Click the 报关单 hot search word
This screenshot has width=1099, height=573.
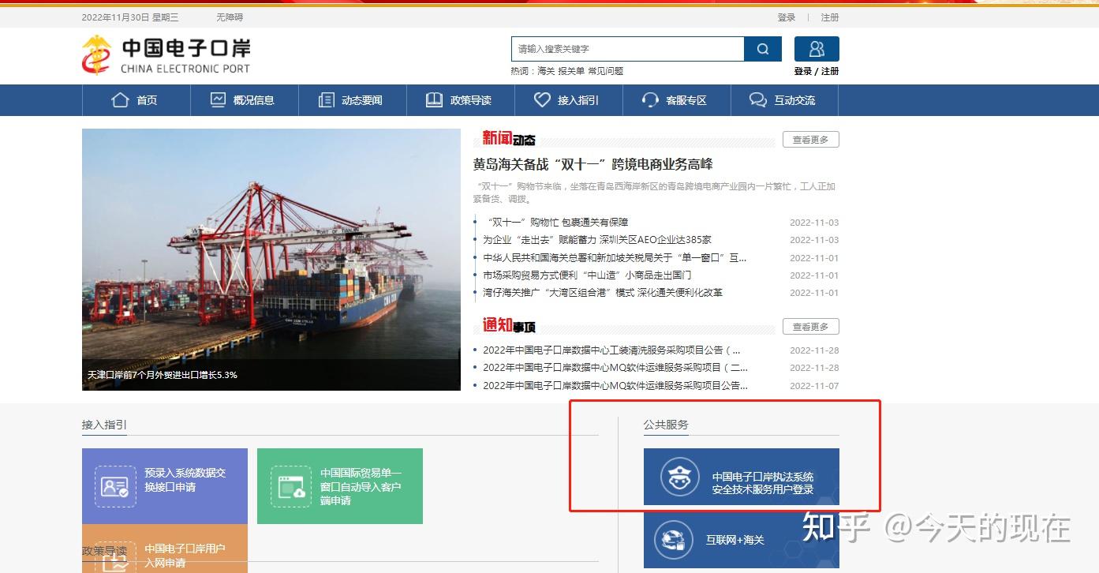coord(571,71)
